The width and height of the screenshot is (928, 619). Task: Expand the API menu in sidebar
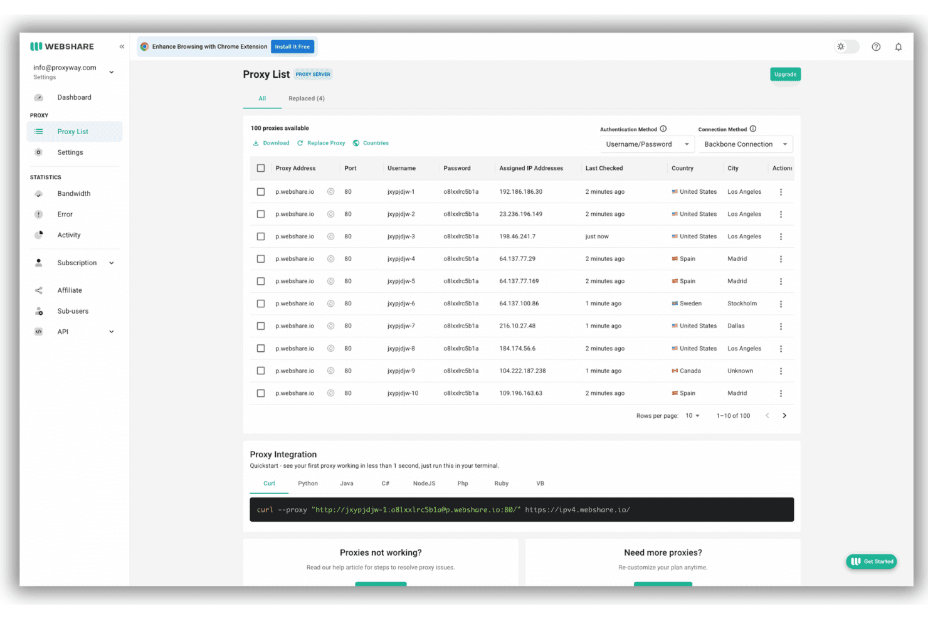pyautogui.click(x=112, y=332)
